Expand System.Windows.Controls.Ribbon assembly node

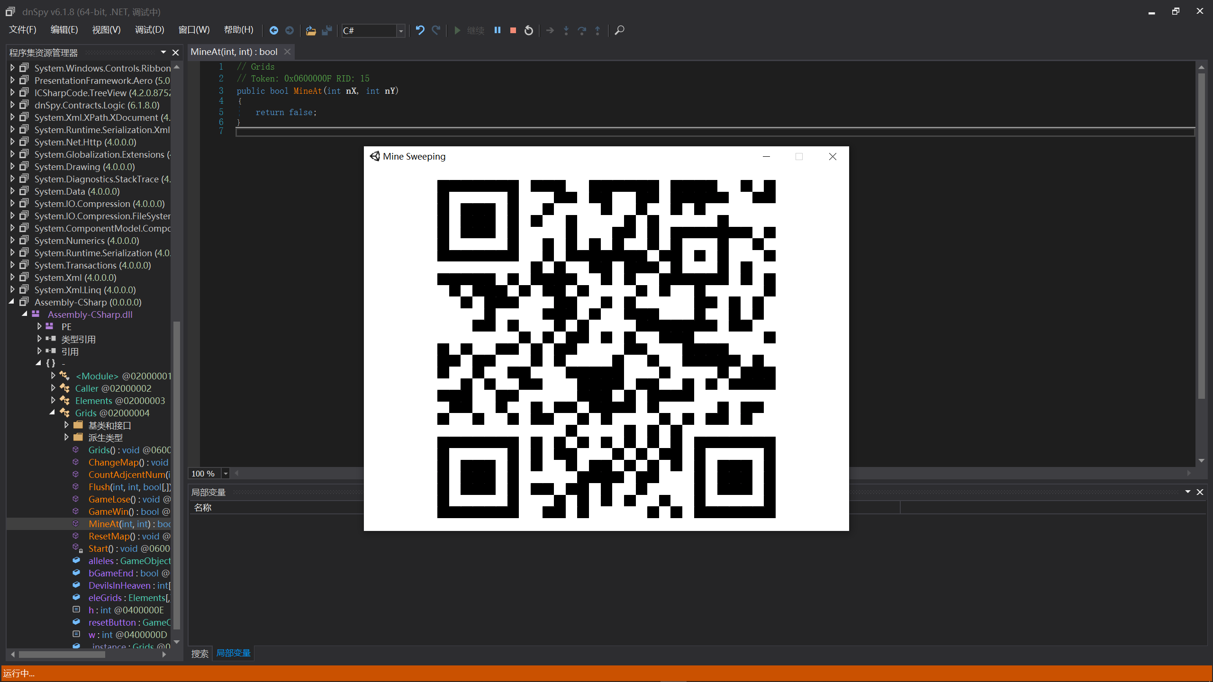[12, 68]
